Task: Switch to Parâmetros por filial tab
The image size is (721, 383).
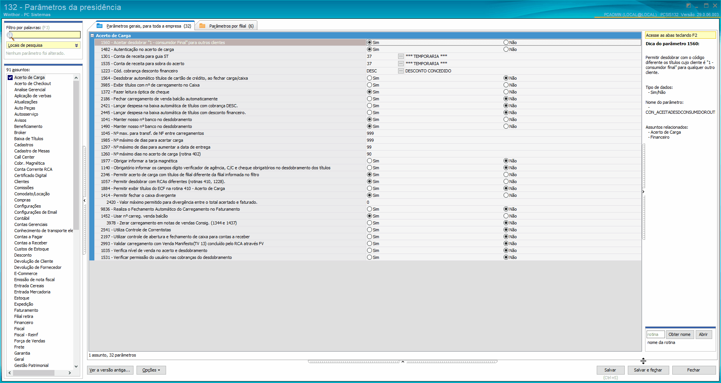Action: tap(227, 26)
